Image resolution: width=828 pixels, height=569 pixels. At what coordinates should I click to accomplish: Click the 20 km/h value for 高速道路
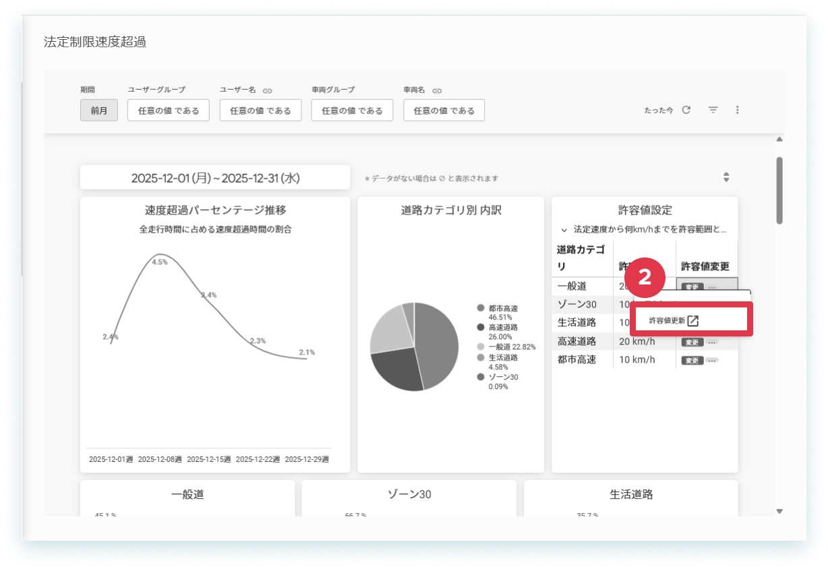(x=637, y=341)
